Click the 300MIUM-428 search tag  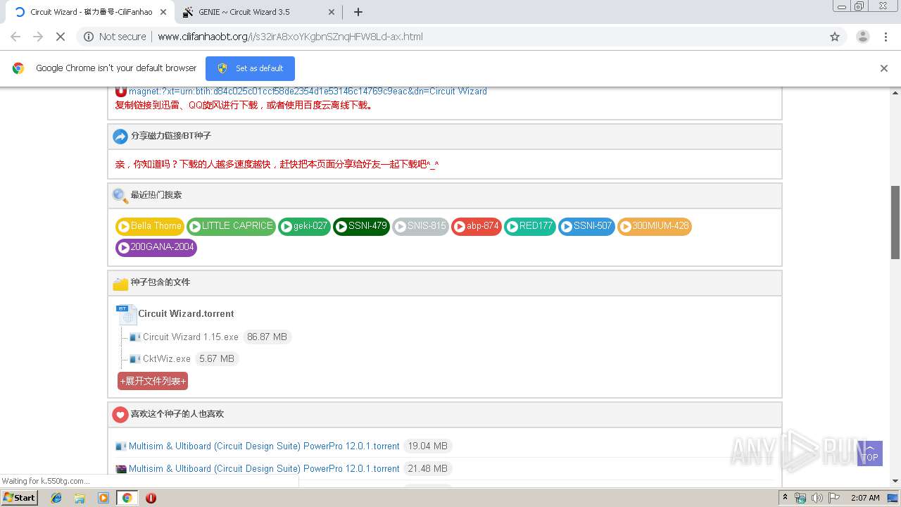click(x=655, y=226)
